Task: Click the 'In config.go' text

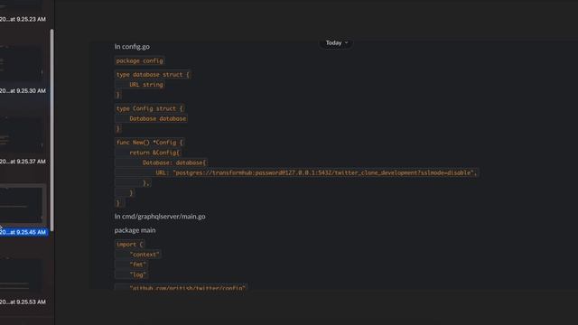Action: [x=132, y=47]
